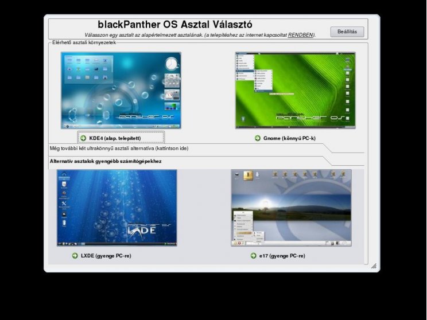The width and height of the screenshot is (427, 320).
Task: Click the underlined RENDBEN status text
Action: pyautogui.click(x=300, y=35)
